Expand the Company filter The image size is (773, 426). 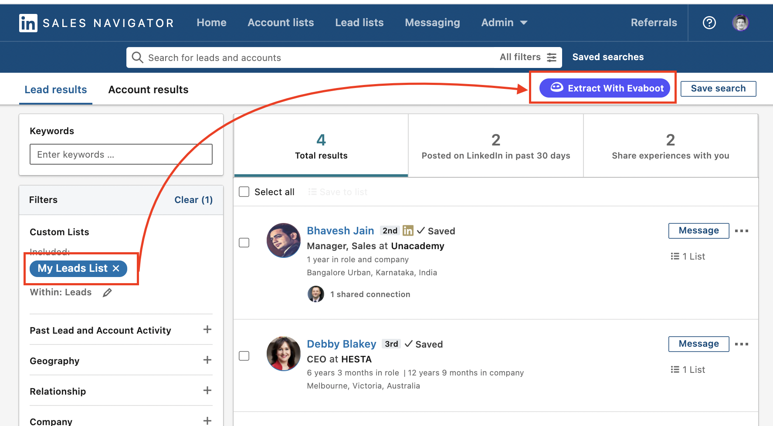(x=207, y=421)
